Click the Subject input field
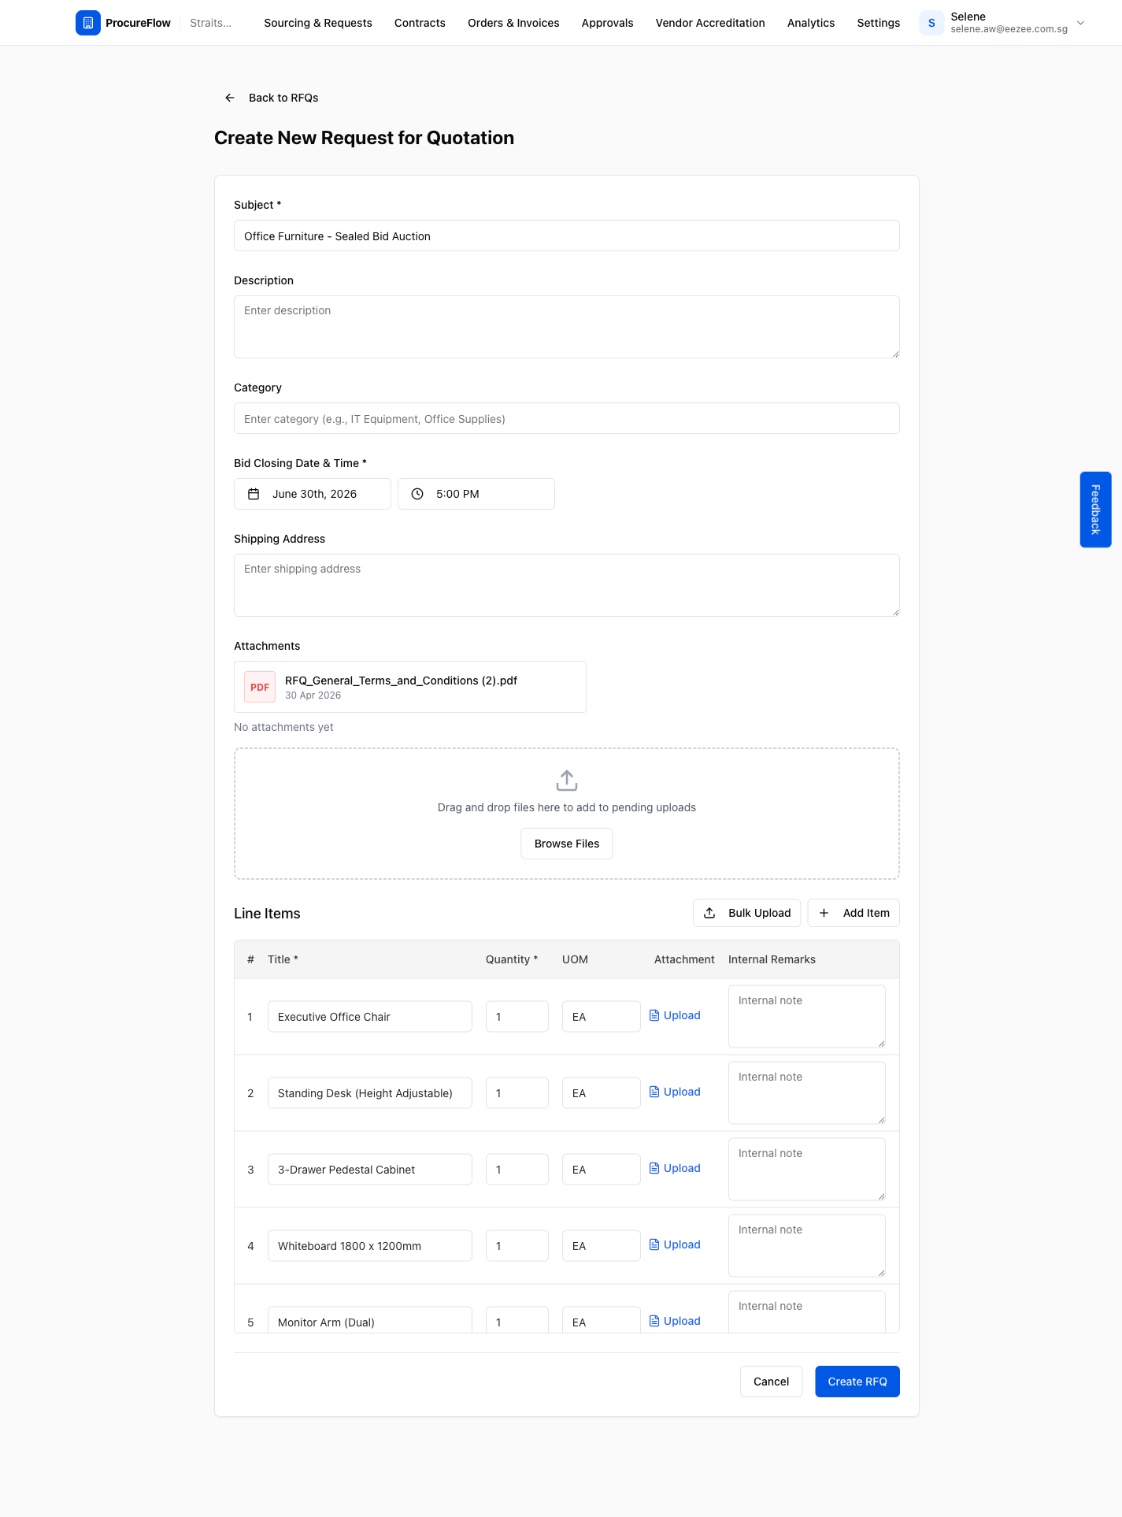Image resolution: width=1122 pixels, height=1517 pixels. [567, 236]
